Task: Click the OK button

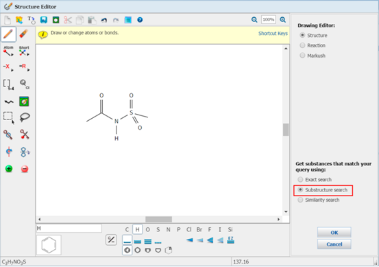Action: pos(334,233)
